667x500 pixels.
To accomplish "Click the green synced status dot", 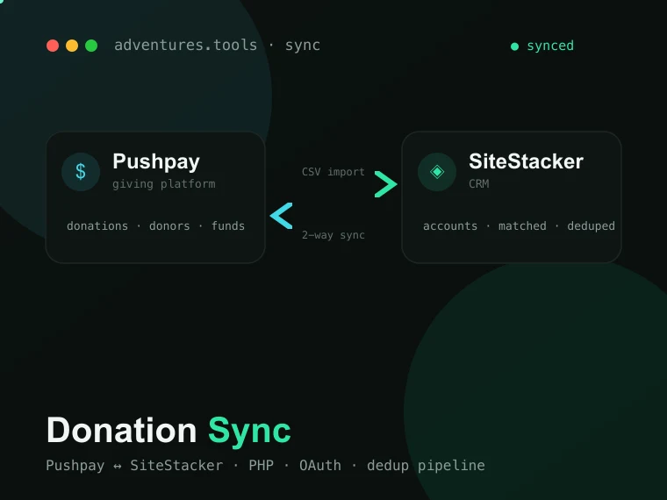I will tap(514, 46).
